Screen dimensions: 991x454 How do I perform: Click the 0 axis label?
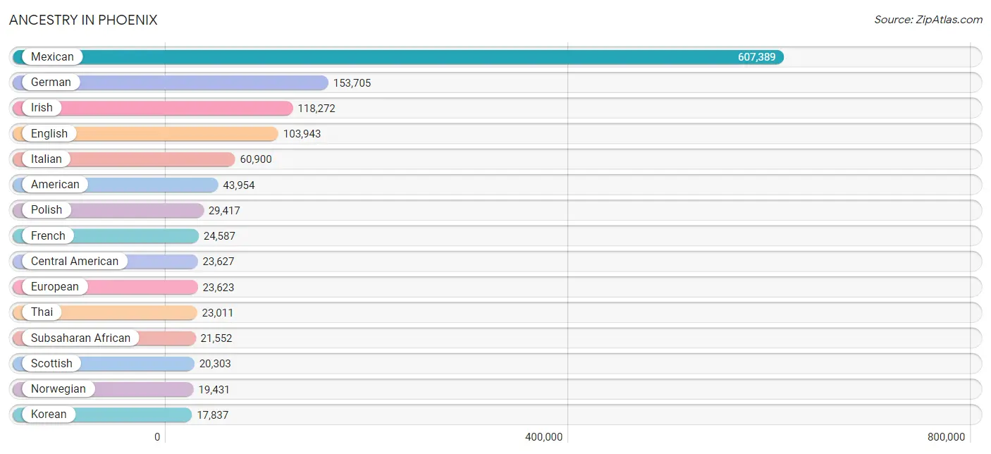point(158,437)
